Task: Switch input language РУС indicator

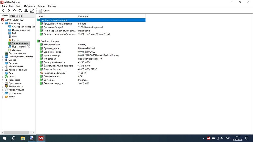Action: (x=227, y=138)
